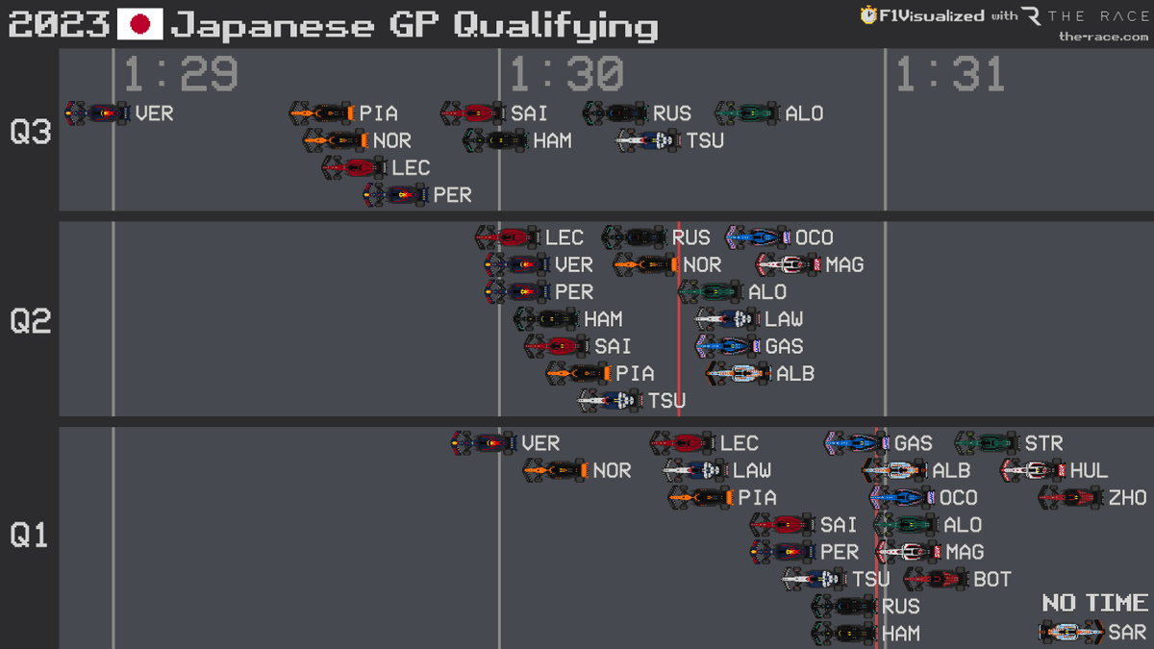Open the 2023 Japanese GP Qualifying title menu
1154x649 pixels.
coord(332,24)
